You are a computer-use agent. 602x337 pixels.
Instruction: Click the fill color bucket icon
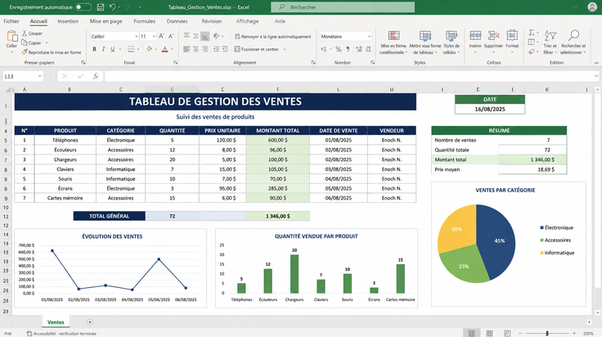(149, 49)
